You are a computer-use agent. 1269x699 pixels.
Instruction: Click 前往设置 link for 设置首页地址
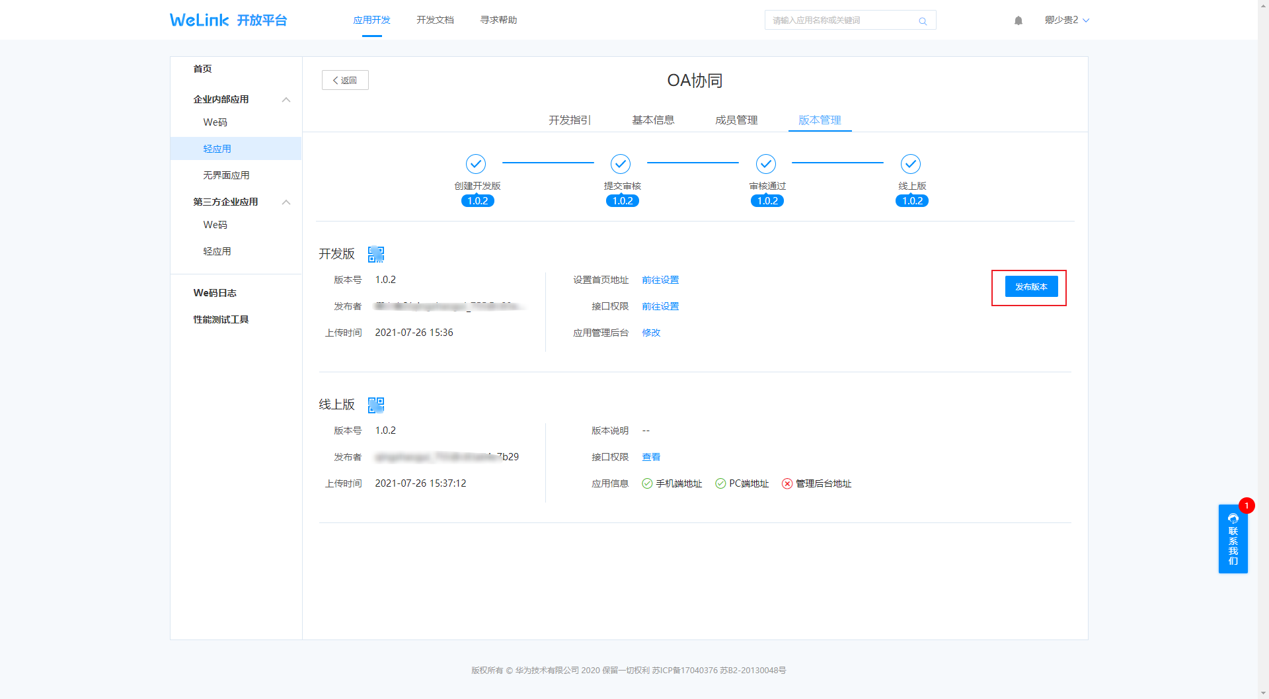tap(660, 280)
